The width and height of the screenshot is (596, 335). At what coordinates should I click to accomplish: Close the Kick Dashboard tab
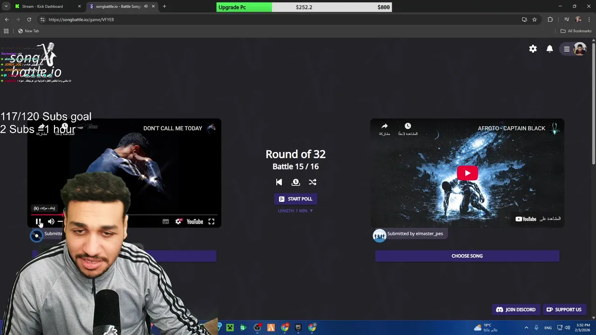click(80, 7)
